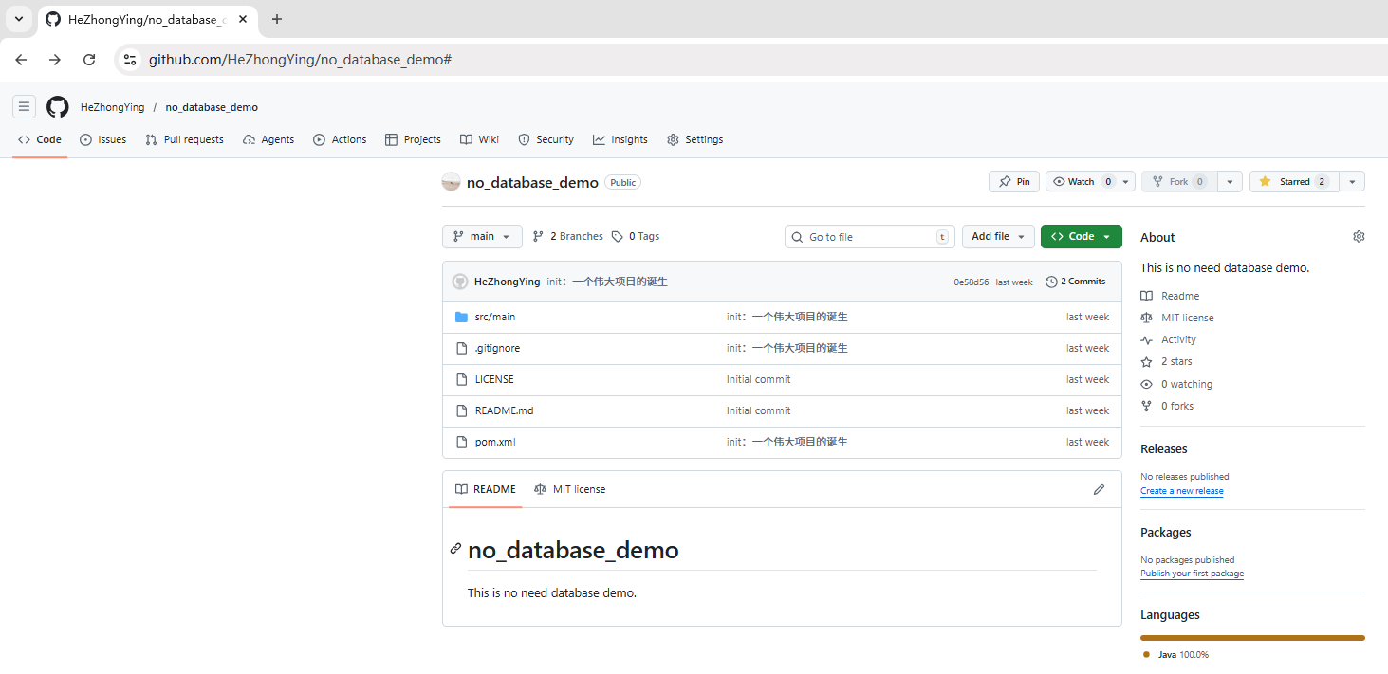Image resolution: width=1388 pixels, height=674 pixels.
Task: Open the 2 Commits history
Action: click(x=1076, y=282)
